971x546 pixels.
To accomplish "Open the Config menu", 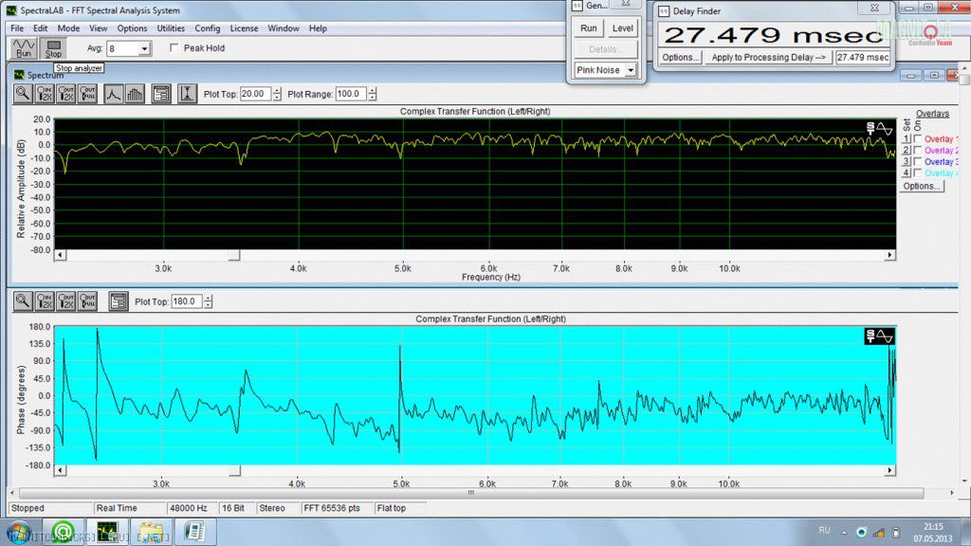I will tap(207, 28).
